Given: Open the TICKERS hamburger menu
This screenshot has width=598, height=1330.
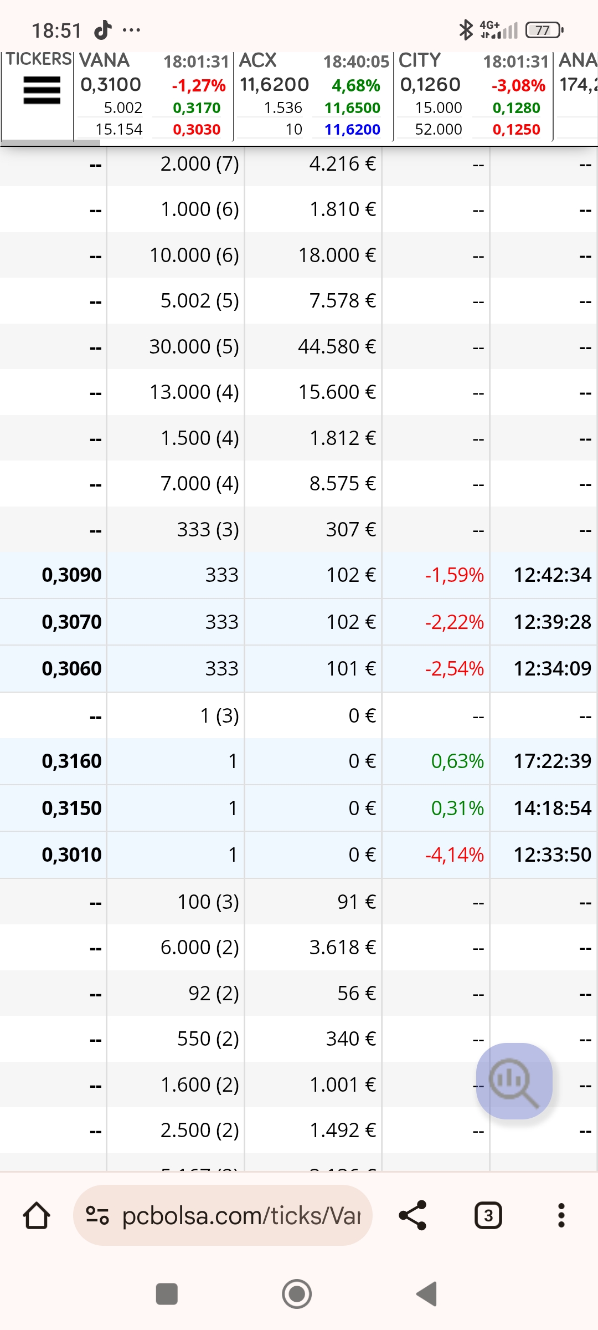Looking at the screenshot, I should 42,90.
